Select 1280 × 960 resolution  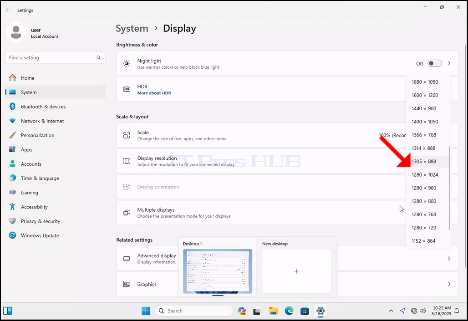(428, 188)
